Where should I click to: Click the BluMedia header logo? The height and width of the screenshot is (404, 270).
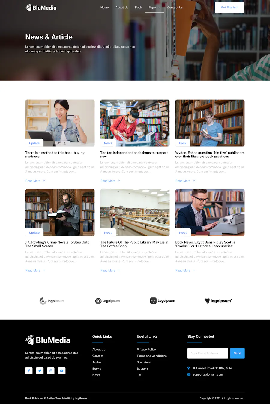[41, 8]
